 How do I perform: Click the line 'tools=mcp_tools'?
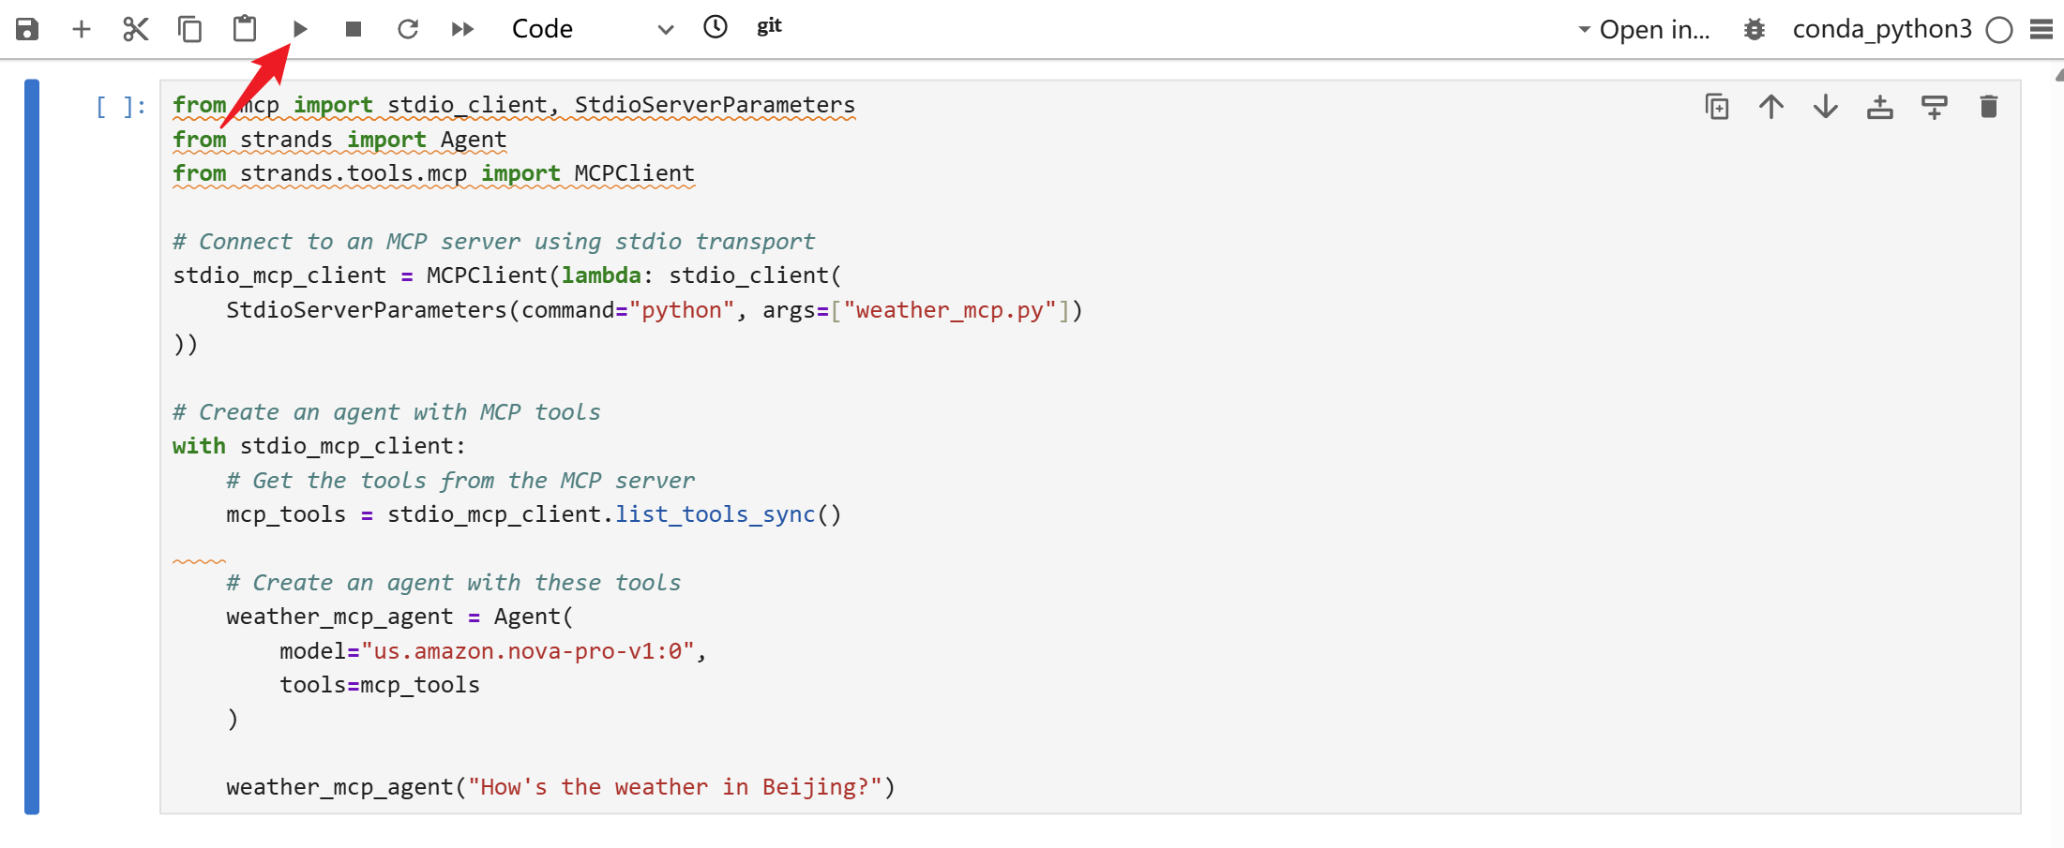pos(380,685)
